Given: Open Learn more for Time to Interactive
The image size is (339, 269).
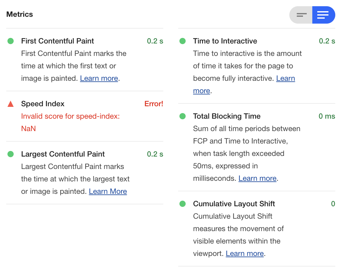Looking at the screenshot, I should point(285,78).
